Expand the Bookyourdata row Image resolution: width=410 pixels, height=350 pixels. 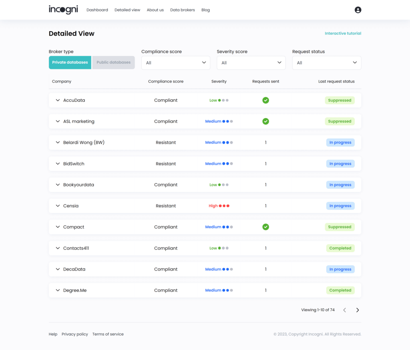(x=58, y=184)
